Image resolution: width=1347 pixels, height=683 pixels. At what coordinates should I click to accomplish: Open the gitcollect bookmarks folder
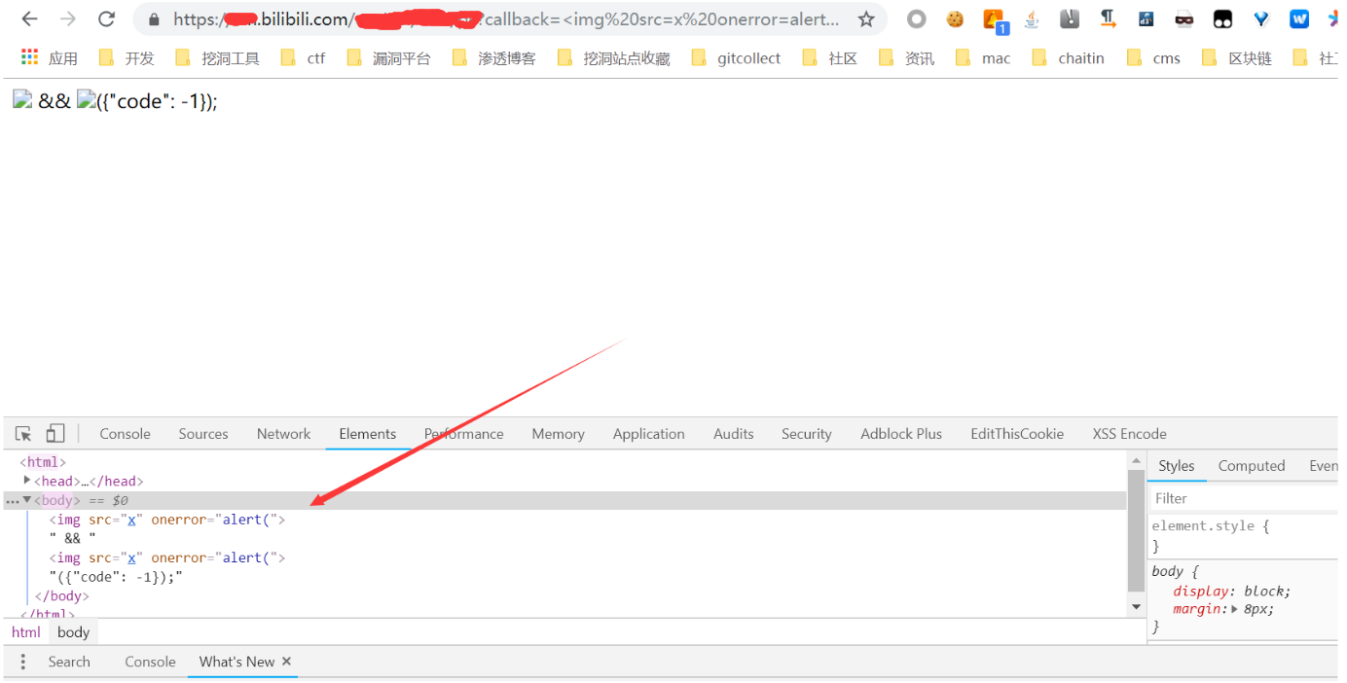tap(737, 58)
